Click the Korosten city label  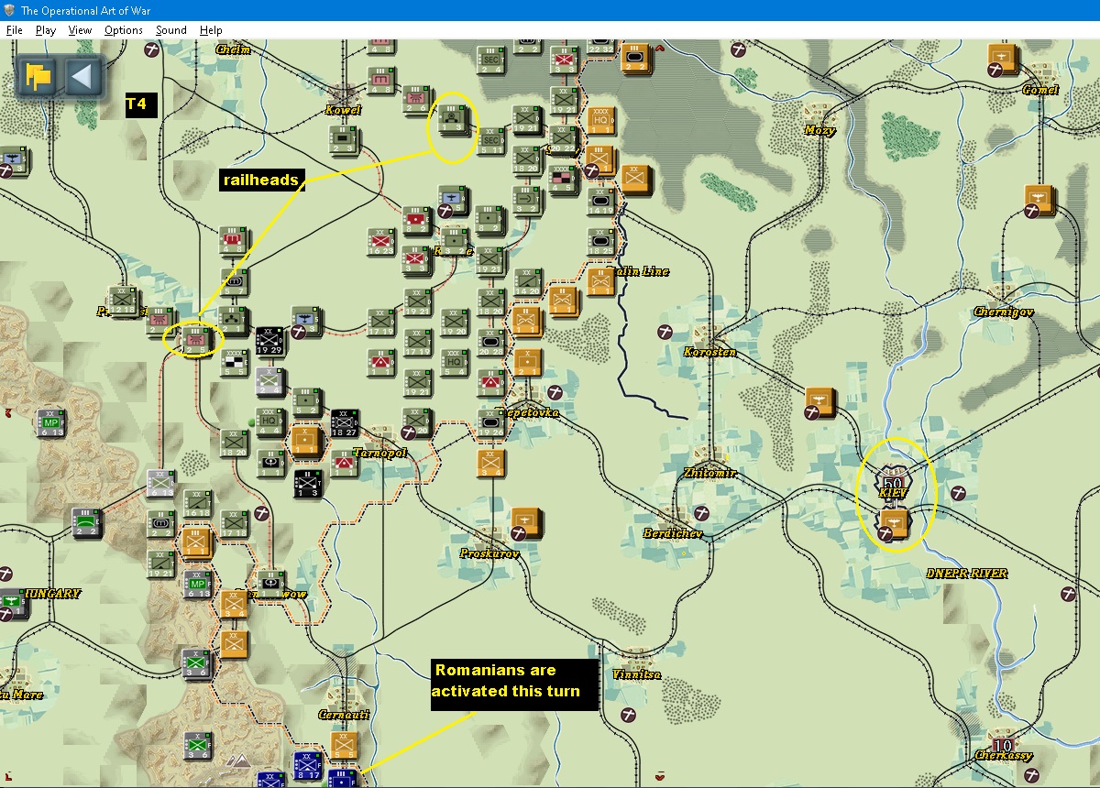click(x=709, y=352)
